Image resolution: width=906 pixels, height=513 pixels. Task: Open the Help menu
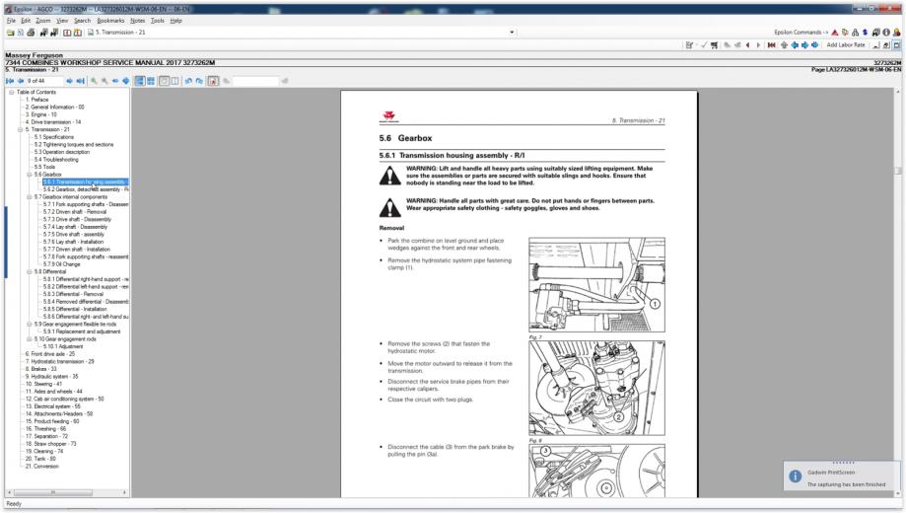(x=175, y=21)
